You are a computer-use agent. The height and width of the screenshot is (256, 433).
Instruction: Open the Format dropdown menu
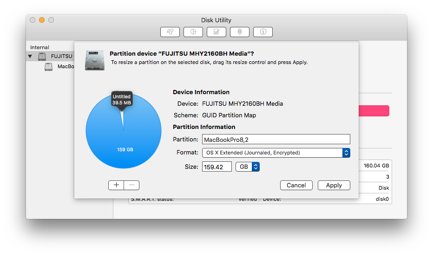(x=276, y=153)
